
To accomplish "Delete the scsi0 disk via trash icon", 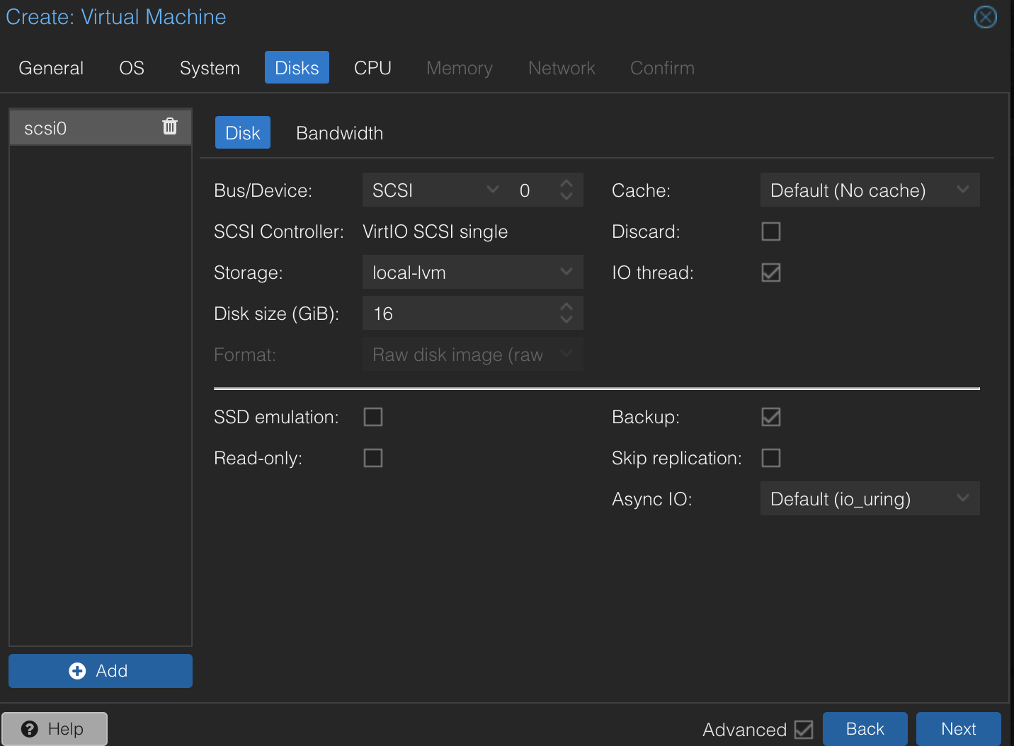I will (170, 126).
